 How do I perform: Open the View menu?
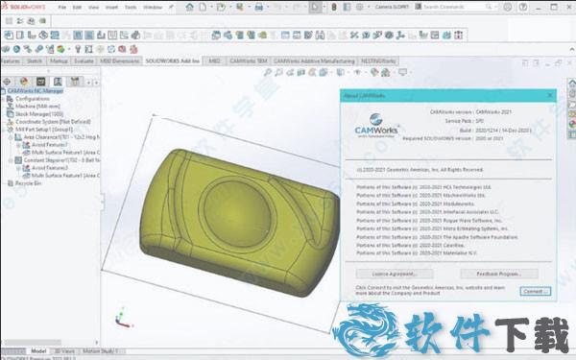[94, 7]
